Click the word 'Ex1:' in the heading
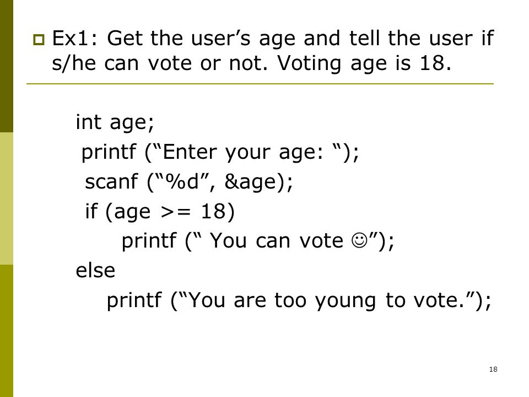The width and height of the screenshot is (529, 397). click(75, 38)
